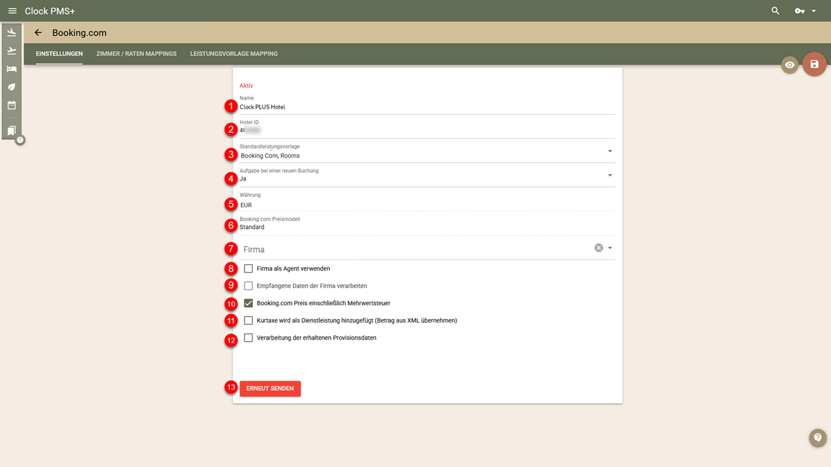Click the small sidebar help question mark
Image resolution: width=831 pixels, height=467 pixels.
point(20,140)
